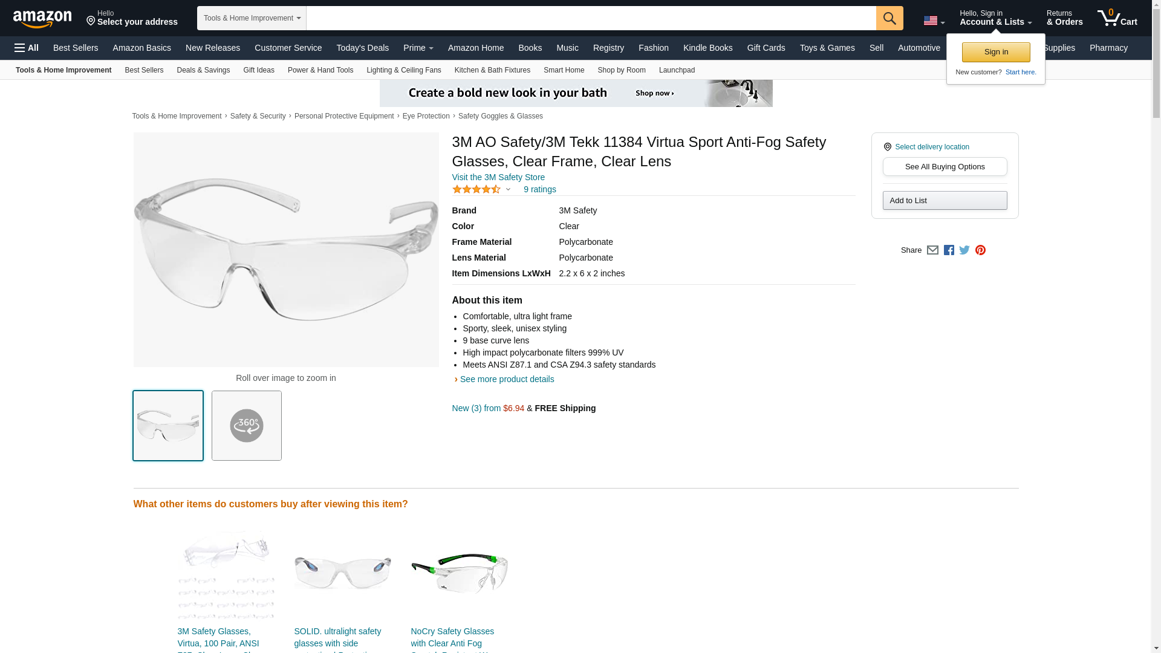Open the 9 ratings link
The height and width of the screenshot is (653, 1161).
[539, 190]
